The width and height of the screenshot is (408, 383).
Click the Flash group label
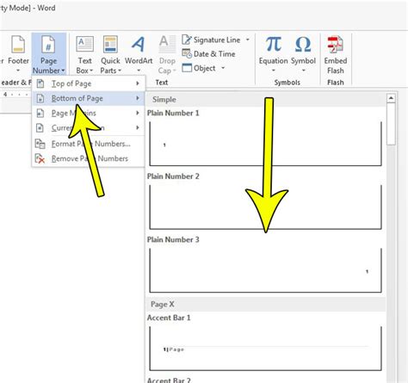click(x=336, y=83)
